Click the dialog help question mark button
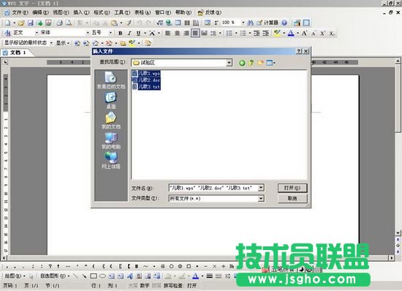Viewport: 402px width, 291px height. coord(299,51)
